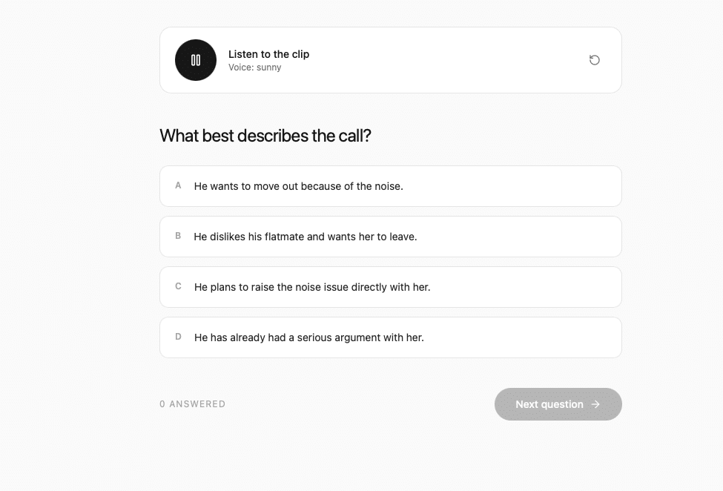This screenshot has height=491, width=723.
Task: Pick the letter C answer marker
Action: click(x=178, y=286)
